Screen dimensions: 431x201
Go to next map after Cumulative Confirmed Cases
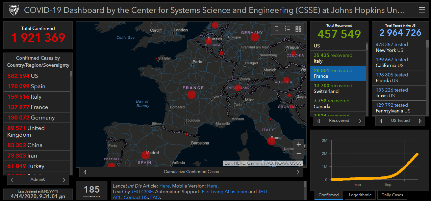click(x=298, y=172)
